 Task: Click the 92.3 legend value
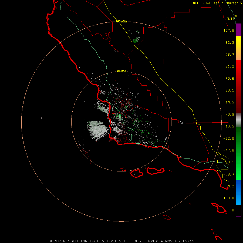[230, 42]
